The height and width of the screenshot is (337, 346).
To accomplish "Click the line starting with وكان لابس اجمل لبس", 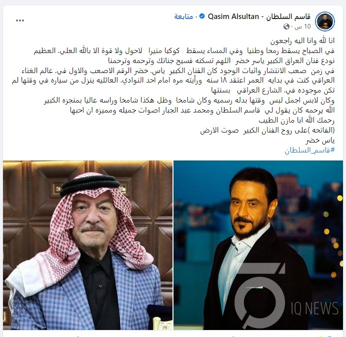I will coord(189,100).
